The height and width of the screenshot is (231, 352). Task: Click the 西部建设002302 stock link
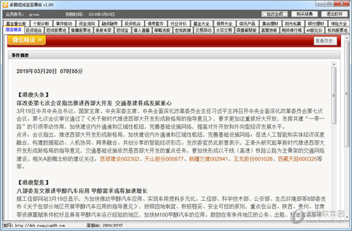click(120, 159)
